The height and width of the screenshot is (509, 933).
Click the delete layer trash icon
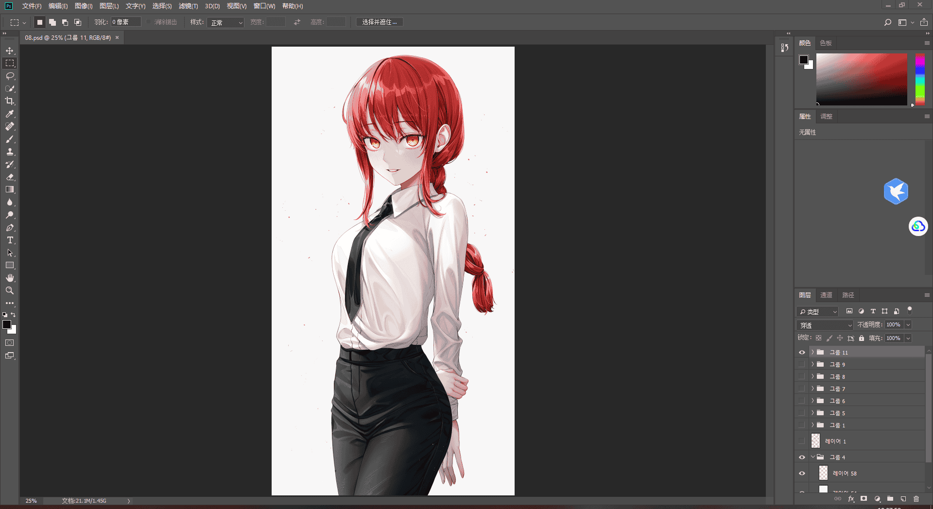click(916, 499)
